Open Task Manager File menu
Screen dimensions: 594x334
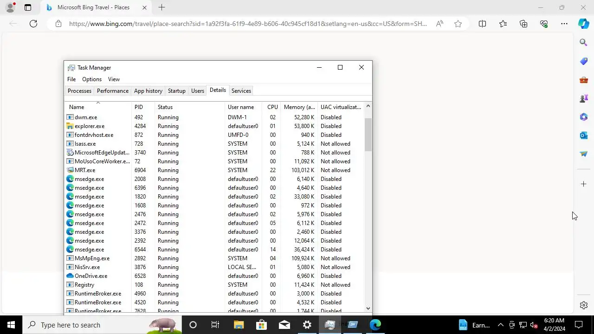tap(71, 79)
